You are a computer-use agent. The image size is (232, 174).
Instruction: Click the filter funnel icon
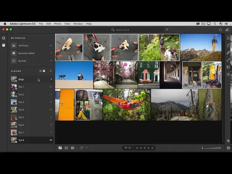(x=167, y=30)
